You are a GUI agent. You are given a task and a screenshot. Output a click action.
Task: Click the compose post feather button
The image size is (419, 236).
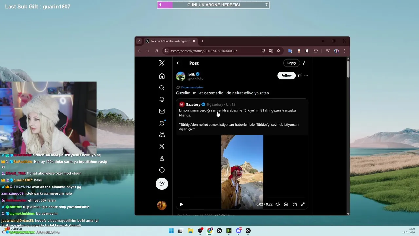click(x=162, y=184)
